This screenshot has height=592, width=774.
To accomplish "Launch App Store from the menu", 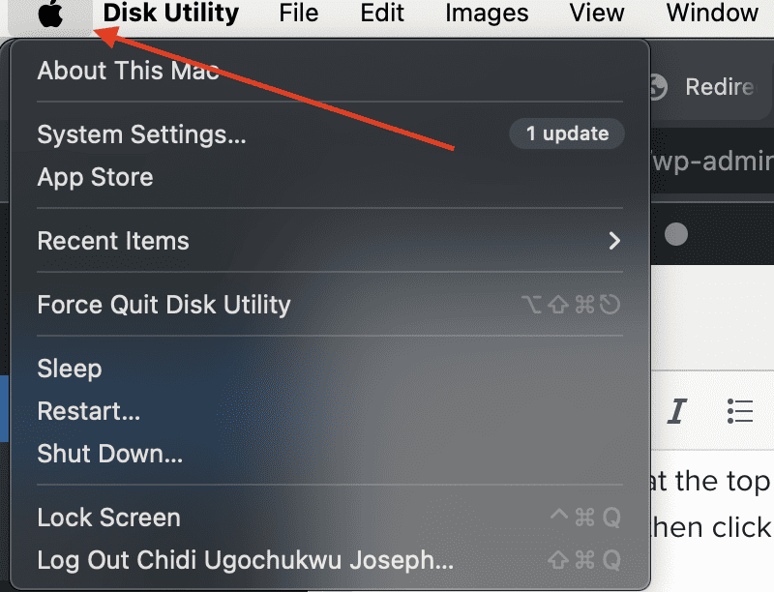I will coord(95,177).
